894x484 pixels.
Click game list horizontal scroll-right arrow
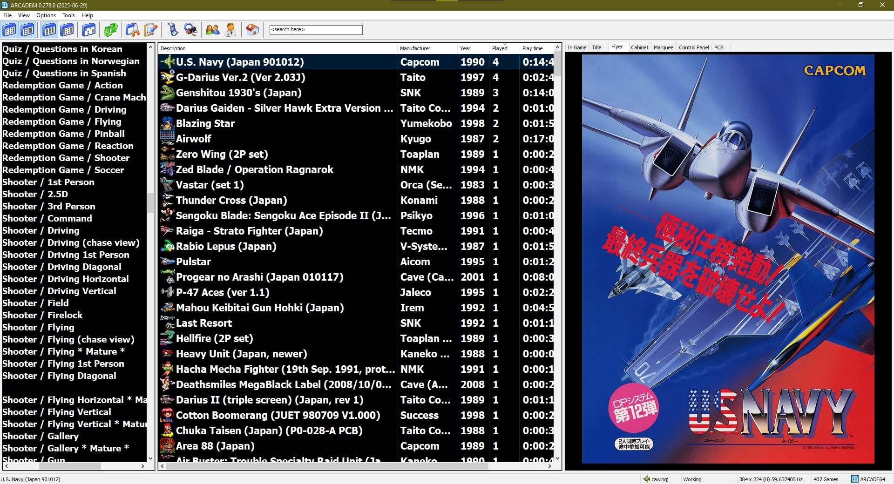550,466
